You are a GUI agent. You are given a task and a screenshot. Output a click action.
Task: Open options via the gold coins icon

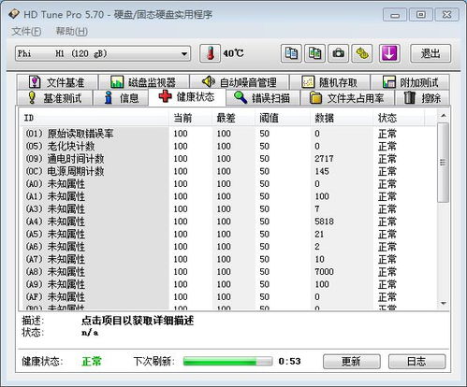[362, 53]
